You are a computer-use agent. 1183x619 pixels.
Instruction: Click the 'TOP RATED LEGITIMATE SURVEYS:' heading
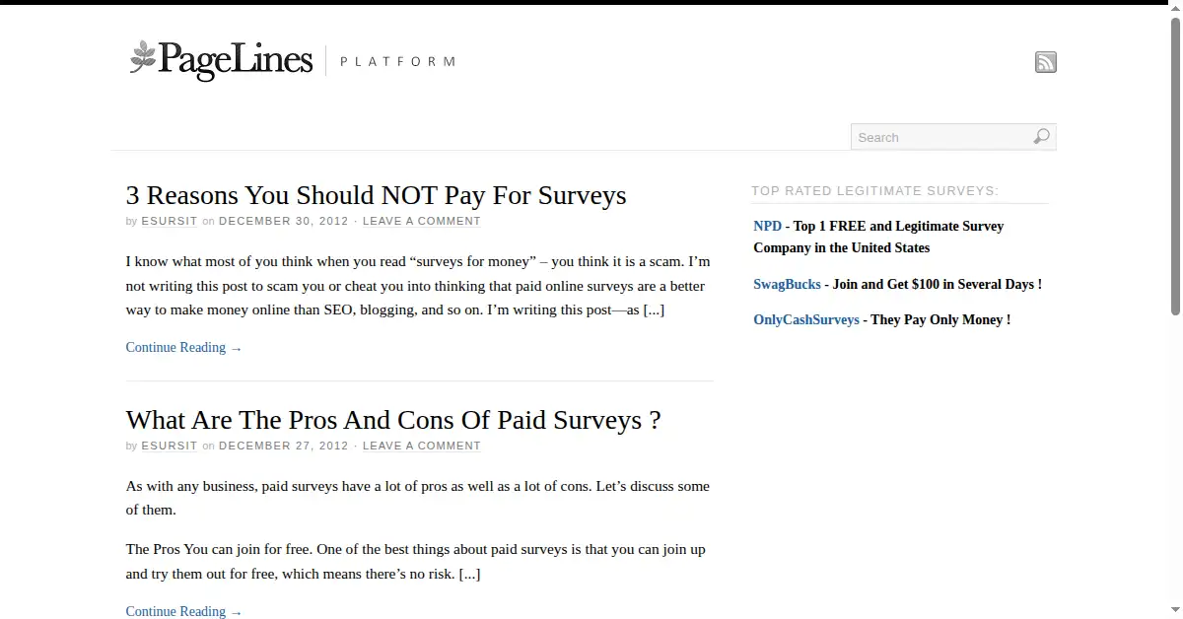point(875,190)
